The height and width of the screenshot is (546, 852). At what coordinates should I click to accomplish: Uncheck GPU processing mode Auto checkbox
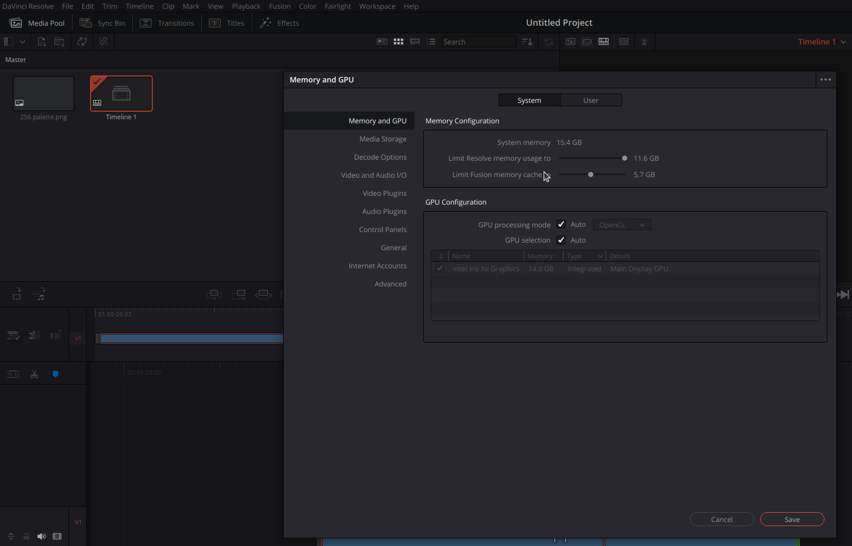(x=561, y=224)
